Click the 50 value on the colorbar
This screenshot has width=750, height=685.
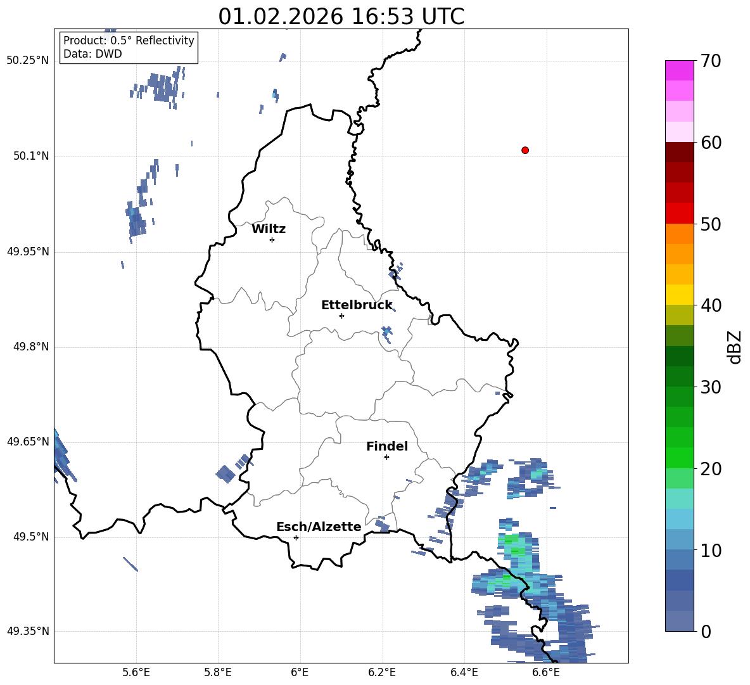(710, 224)
